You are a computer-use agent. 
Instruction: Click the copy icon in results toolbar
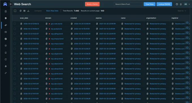click(20, 11)
